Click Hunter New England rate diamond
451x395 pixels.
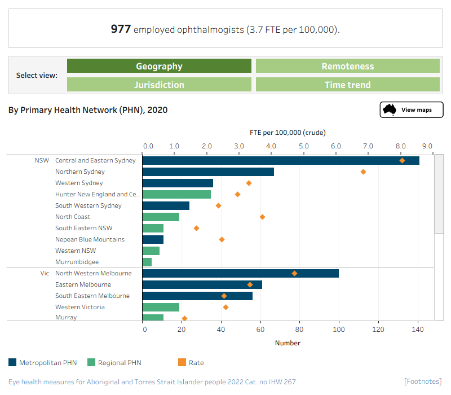click(x=237, y=194)
